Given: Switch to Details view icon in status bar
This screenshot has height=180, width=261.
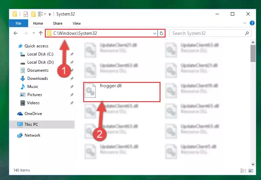Looking at the screenshot, I should 243,171.
